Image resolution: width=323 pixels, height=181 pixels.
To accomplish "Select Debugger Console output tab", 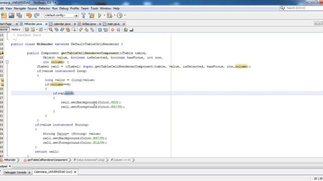I will pyautogui.click(x=16, y=172).
